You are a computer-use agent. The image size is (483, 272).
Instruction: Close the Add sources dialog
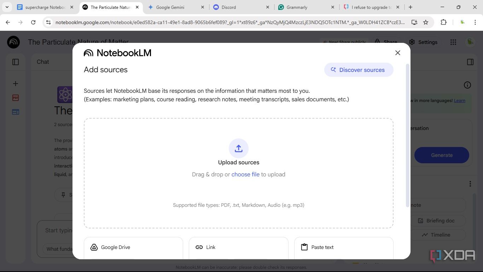[x=398, y=53]
